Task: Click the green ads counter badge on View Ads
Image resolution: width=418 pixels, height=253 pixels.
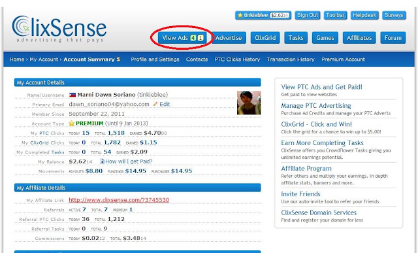Action: coord(193,38)
